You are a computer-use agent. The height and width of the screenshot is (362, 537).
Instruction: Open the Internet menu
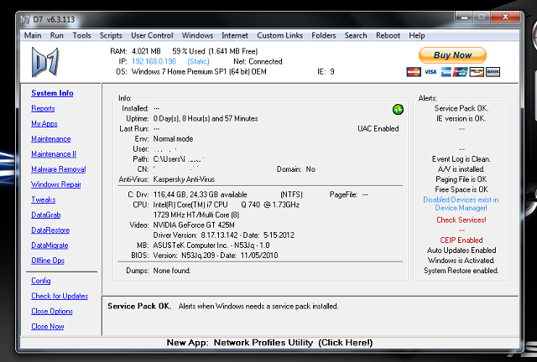[x=235, y=35]
